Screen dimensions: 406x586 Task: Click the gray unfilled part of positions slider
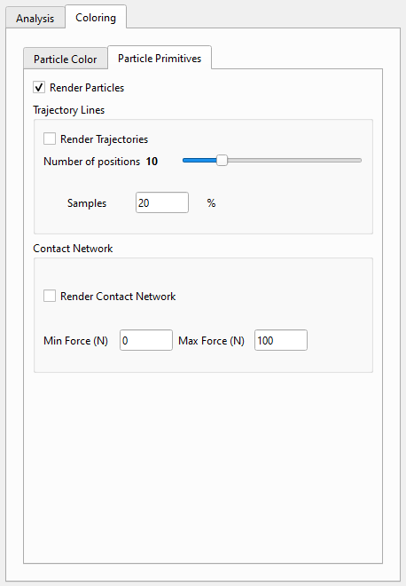[294, 161]
